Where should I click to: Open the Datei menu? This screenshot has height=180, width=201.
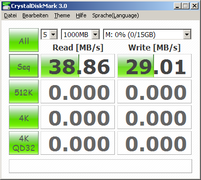[10, 15]
